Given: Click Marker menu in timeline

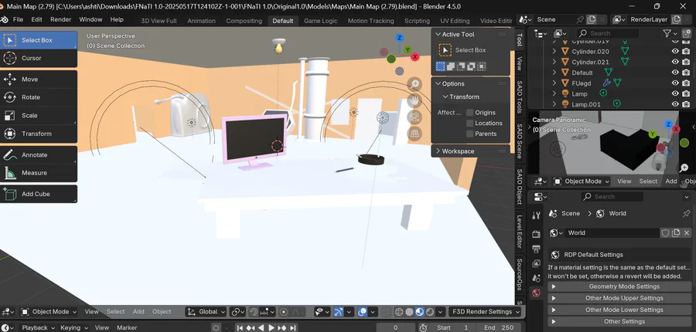Looking at the screenshot, I should coord(127,328).
